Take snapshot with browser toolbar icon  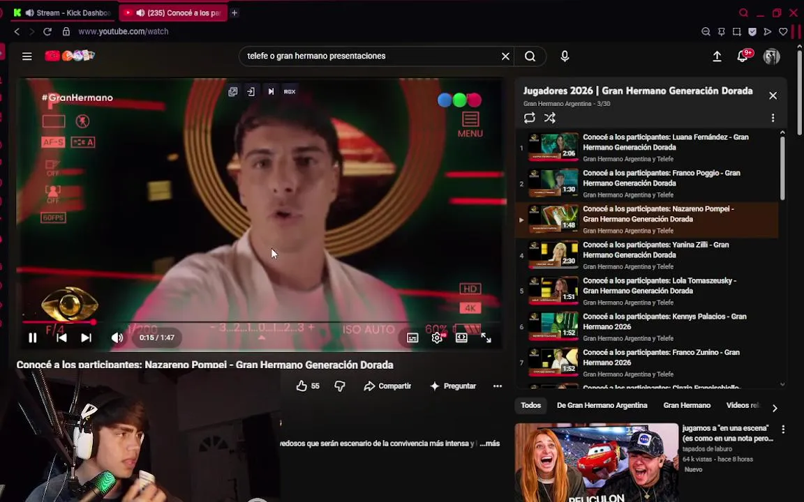(736, 32)
